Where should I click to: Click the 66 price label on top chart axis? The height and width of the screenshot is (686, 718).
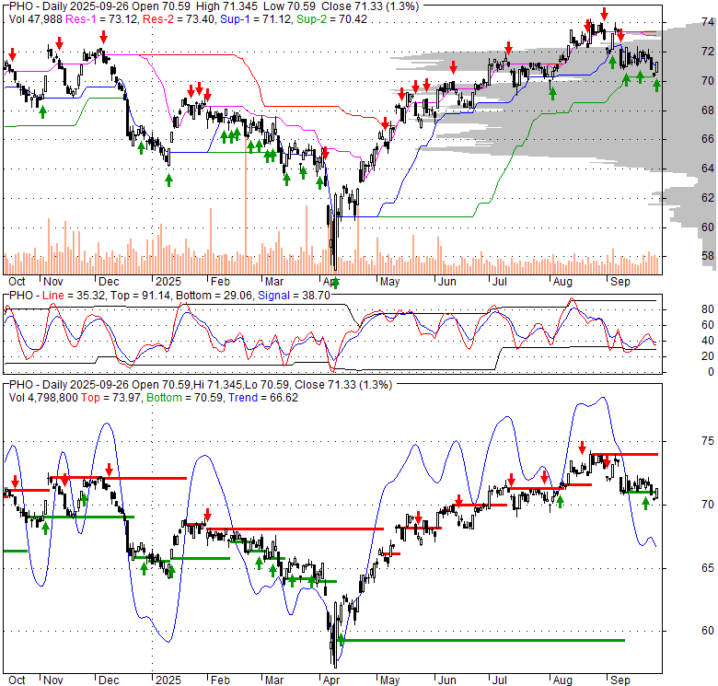click(708, 139)
